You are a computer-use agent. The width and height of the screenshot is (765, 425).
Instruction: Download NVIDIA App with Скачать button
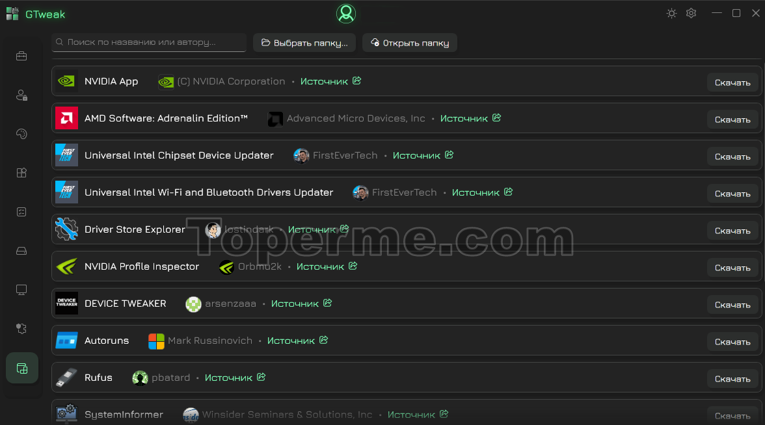[732, 83]
